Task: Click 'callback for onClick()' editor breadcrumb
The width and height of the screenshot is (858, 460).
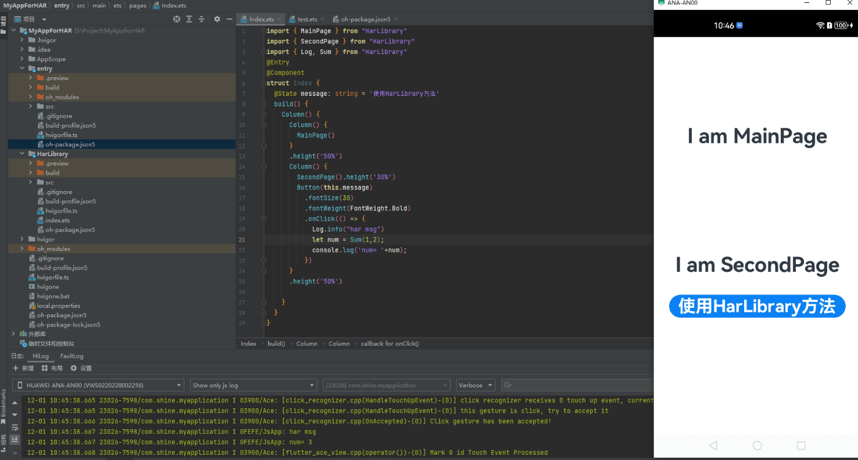Action: pos(390,344)
